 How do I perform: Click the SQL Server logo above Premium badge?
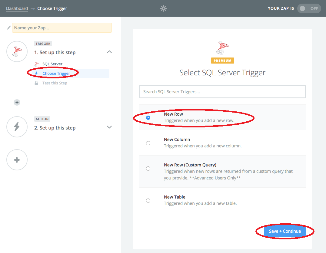222,48
